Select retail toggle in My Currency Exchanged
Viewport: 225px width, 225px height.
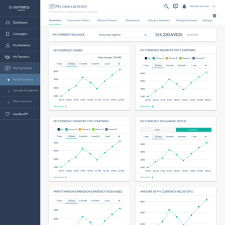pos(158,130)
